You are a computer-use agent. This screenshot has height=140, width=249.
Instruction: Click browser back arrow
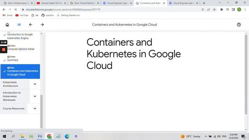[4, 9]
